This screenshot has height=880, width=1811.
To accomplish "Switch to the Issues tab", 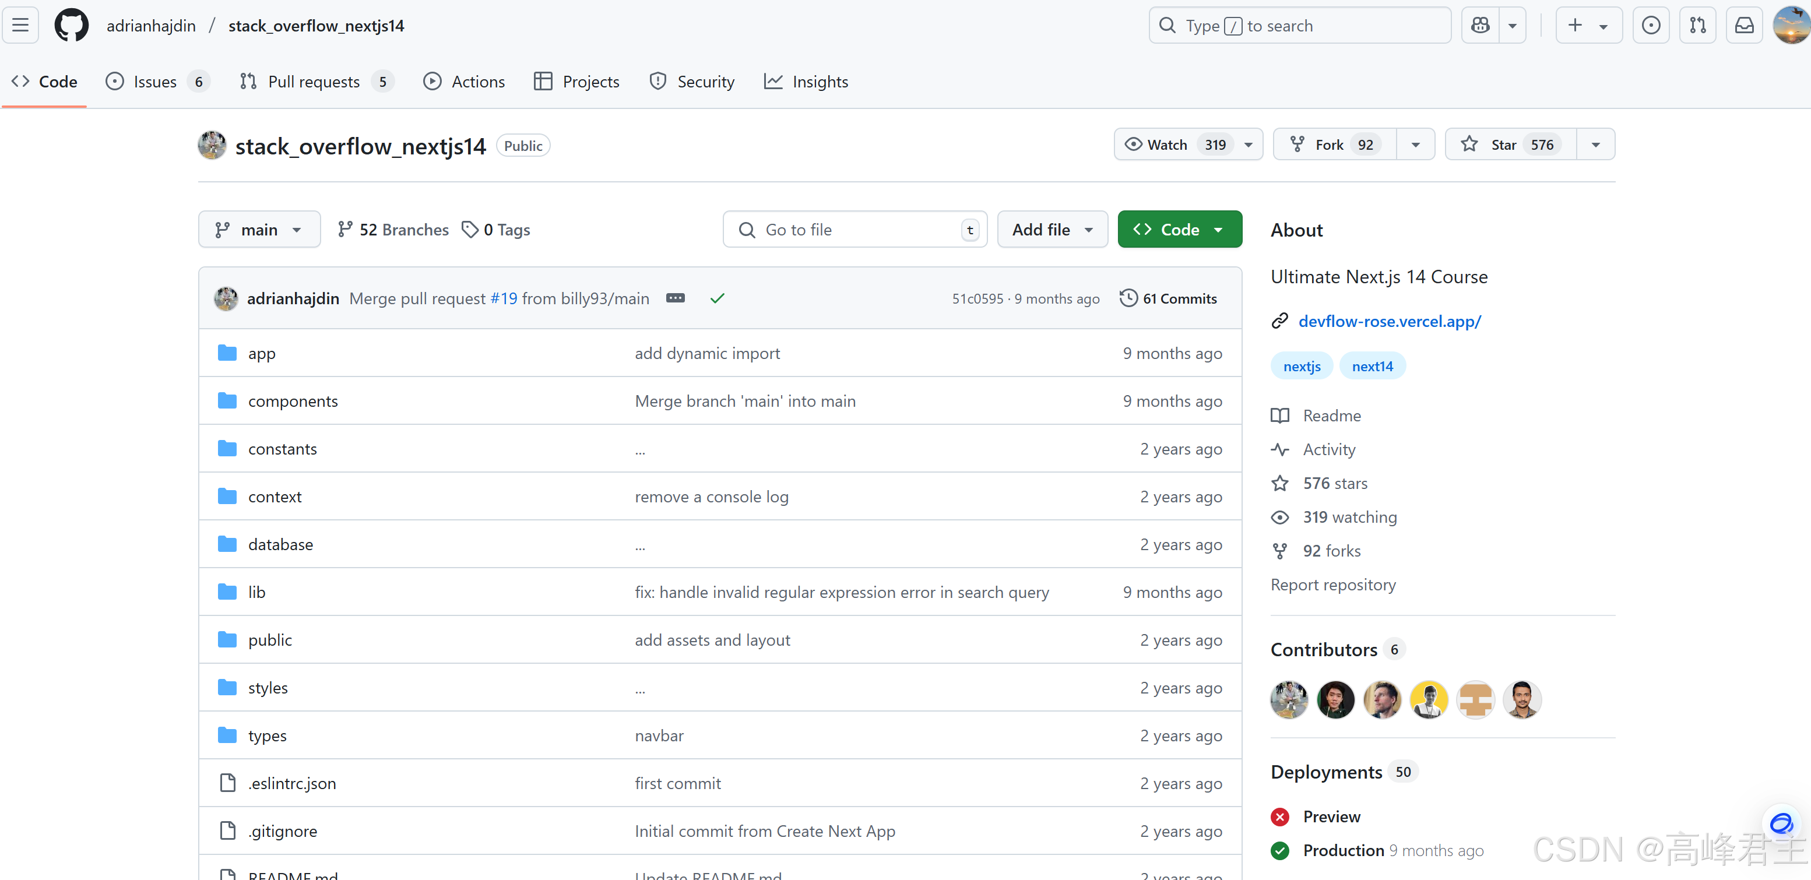I will coord(156,82).
